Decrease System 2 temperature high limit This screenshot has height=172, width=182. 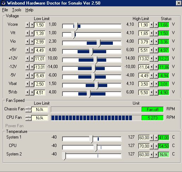click(152, 154)
